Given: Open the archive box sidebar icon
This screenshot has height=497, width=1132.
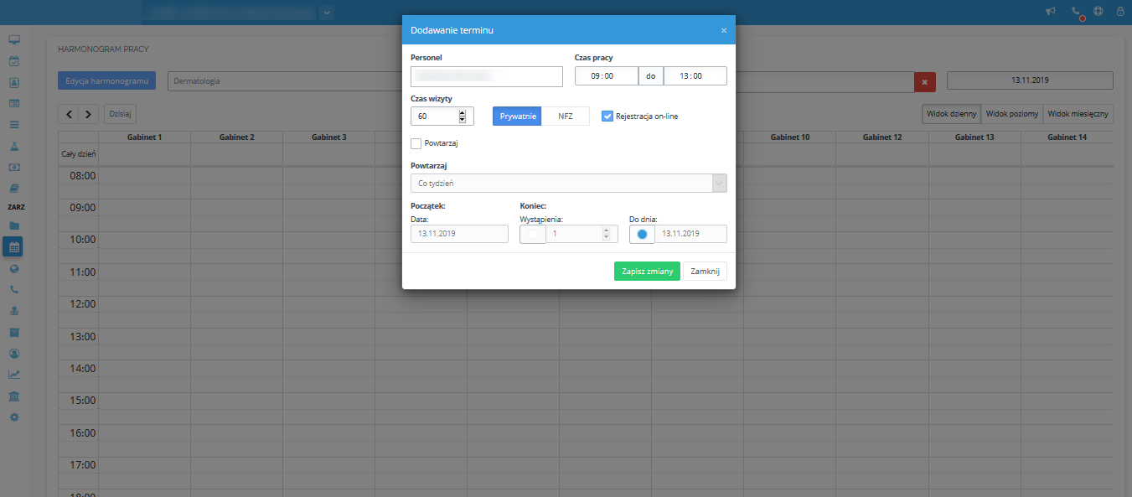Looking at the screenshot, I should (13, 332).
